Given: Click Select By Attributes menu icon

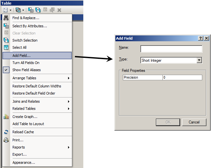Looking at the screenshot, I should pos(6,26).
